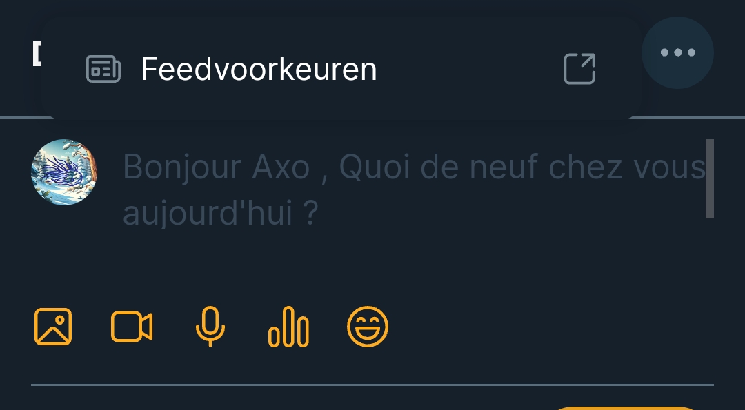Choose the orange laughing-face icon
Viewport: 745px width, 410px height.
click(x=368, y=327)
